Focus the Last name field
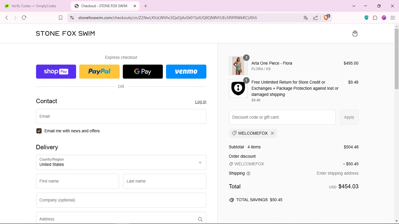 click(x=165, y=181)
